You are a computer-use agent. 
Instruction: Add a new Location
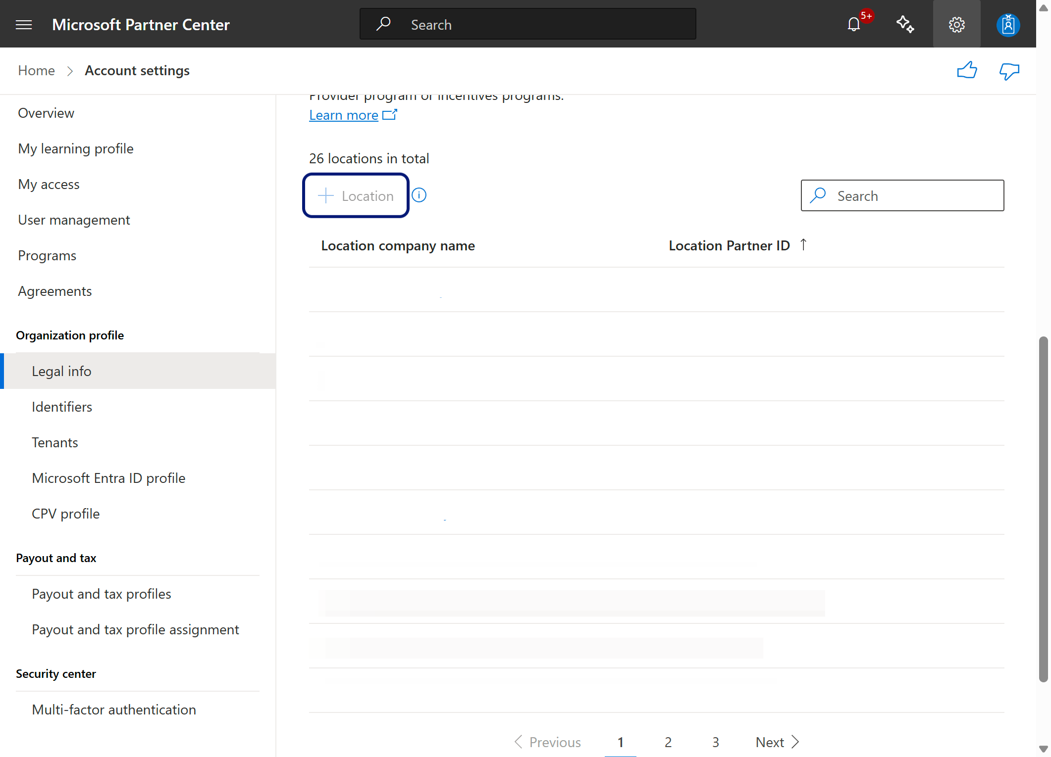tap(356, 195)
